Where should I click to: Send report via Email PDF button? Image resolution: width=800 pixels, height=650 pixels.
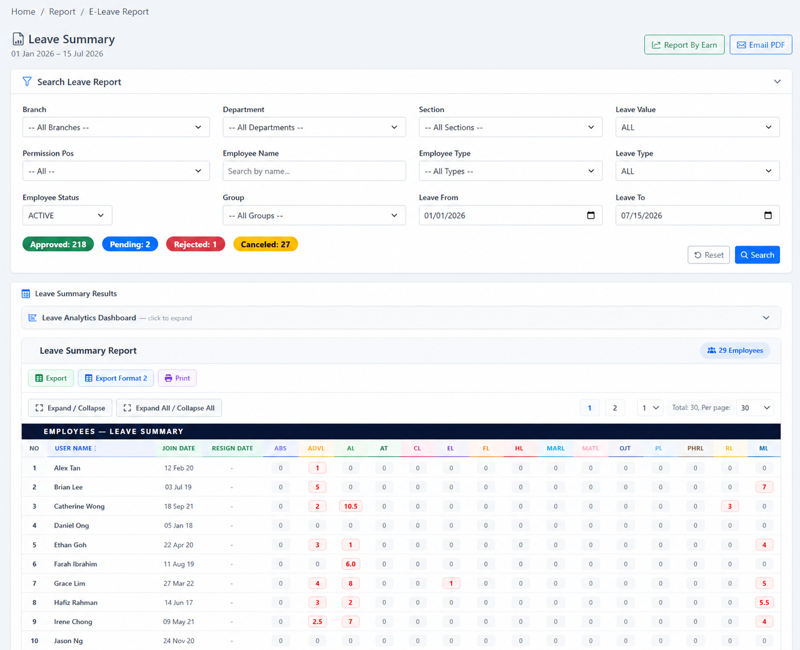(761, 45)
